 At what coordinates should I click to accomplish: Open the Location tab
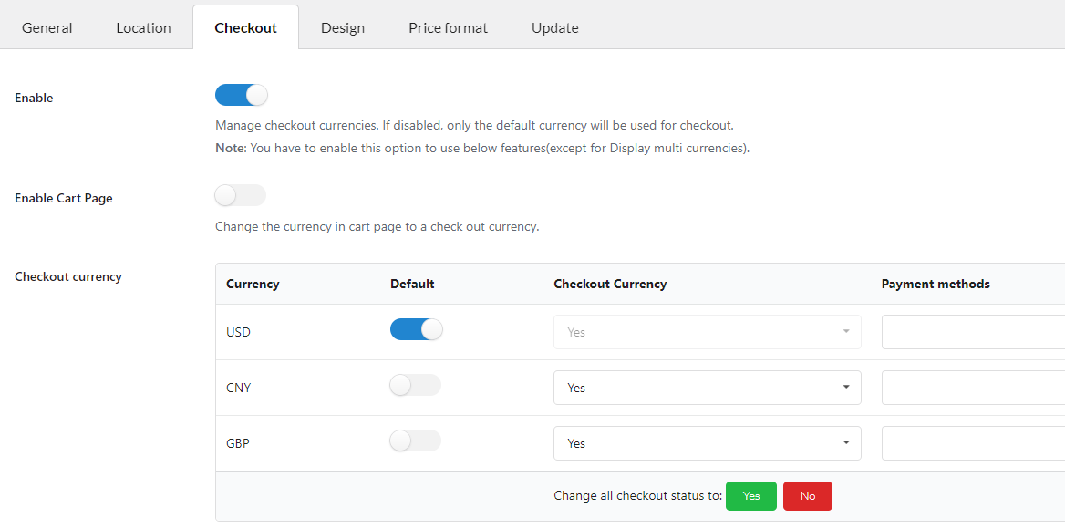[x=143, y=27]
